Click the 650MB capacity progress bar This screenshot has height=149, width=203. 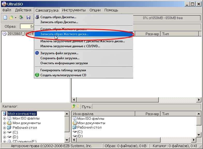click(163, 18)
